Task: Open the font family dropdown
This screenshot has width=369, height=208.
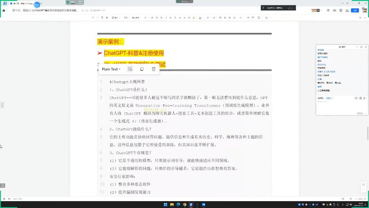Action: pos(136,18)
